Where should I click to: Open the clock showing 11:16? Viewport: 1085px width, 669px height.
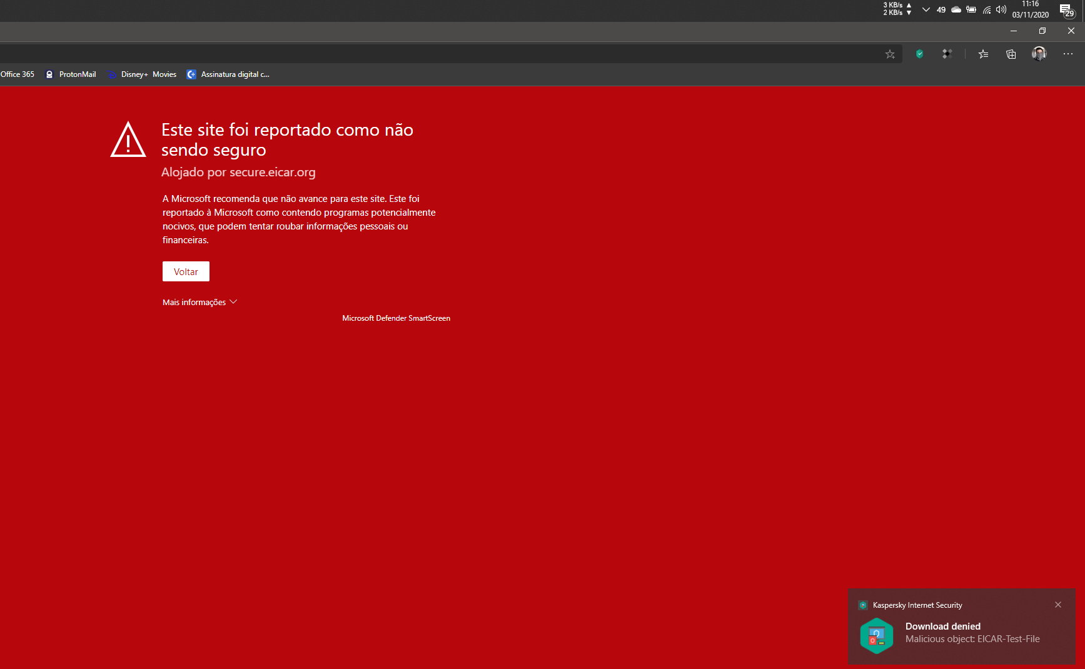click(1031, 9)
